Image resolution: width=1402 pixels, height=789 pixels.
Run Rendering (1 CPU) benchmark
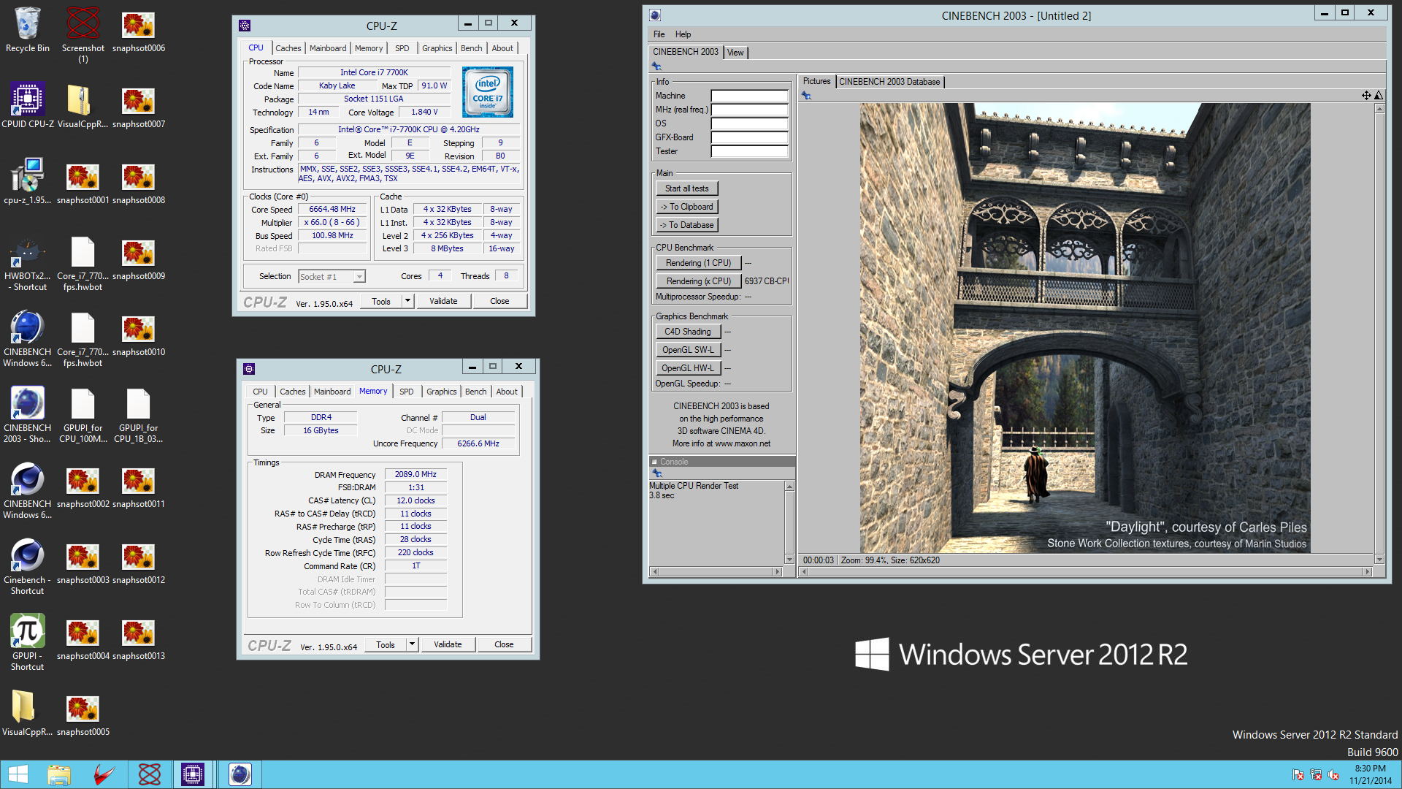[699, 263]
